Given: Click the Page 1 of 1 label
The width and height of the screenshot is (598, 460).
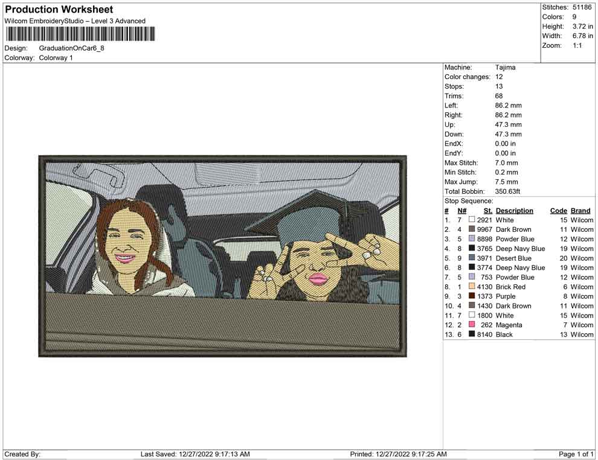Looking at the screenshot, I should tap(575, 454).
